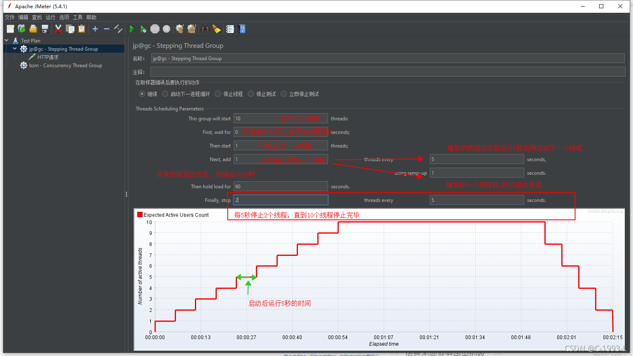Click the 'Then hold load for' field
This screenshot has width=633, height=356.
coord(281,186)
